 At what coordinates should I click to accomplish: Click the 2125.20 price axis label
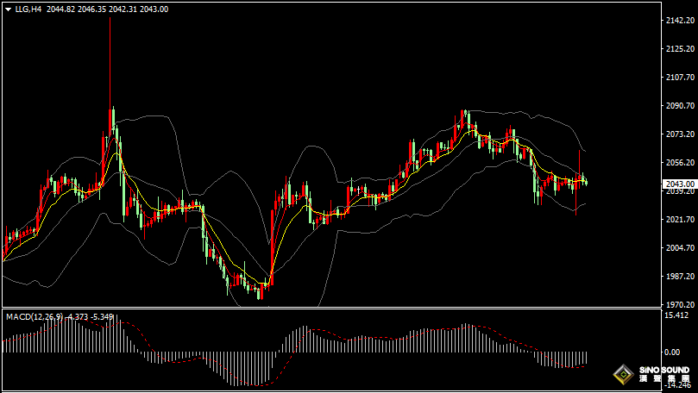tap(680, 49)
